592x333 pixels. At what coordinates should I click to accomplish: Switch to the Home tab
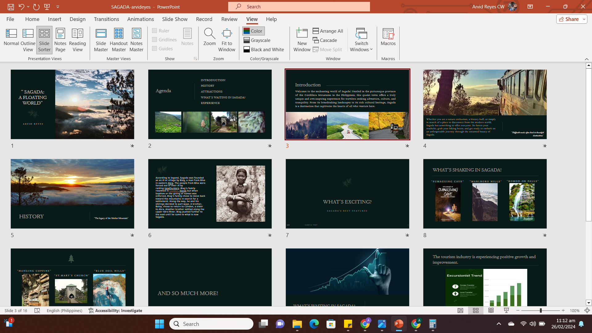pos(32,19)
